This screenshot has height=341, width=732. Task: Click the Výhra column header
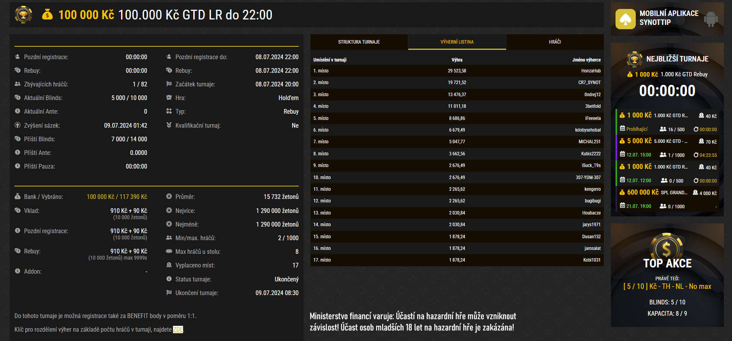pyautogui.click(x=457, y=60)
